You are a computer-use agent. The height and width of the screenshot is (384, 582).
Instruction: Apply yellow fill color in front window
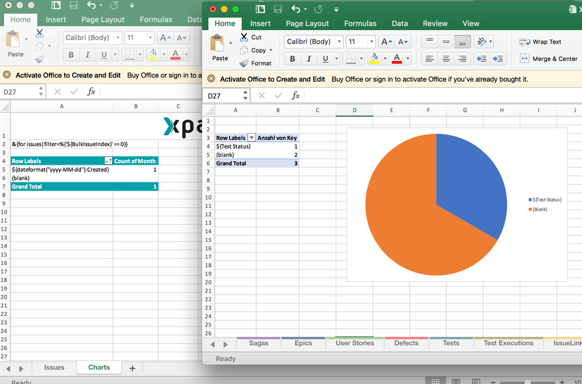pyautogui.click(x=374, y=59)
